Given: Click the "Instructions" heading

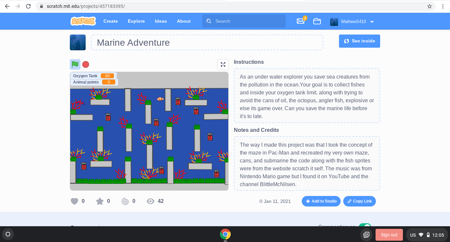Looking at the screenshot, I should point(249,62).
